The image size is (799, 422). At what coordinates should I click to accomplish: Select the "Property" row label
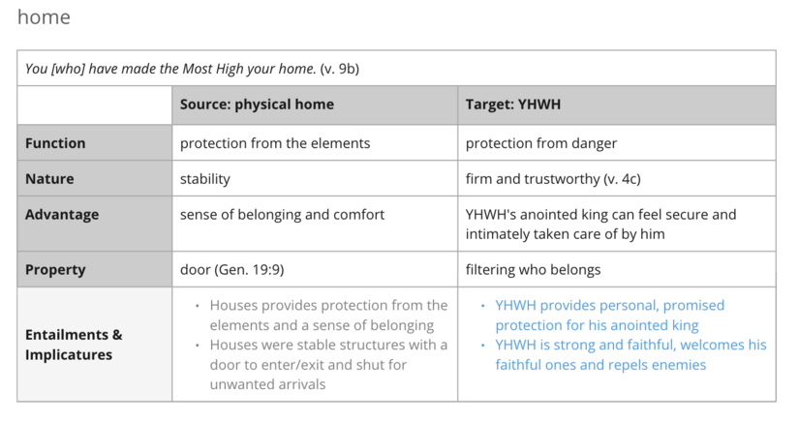[x=55, y=270]
